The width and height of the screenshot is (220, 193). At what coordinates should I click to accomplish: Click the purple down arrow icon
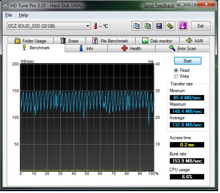pos(183,26)
